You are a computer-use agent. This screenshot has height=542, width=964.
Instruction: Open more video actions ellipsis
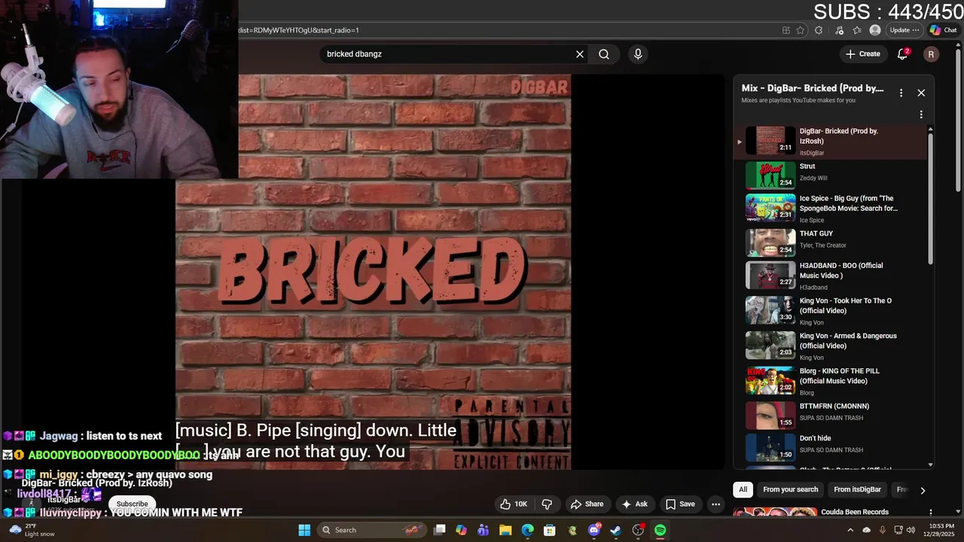pos(716,504)
